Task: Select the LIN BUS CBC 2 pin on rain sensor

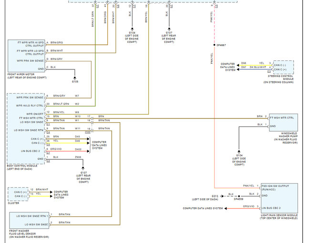Action: [x=271, y=208]
